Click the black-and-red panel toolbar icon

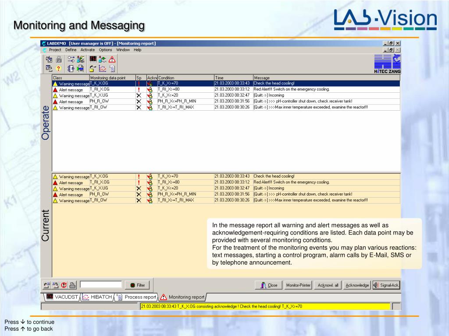pos(93,59)
